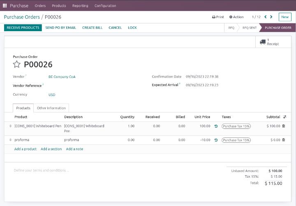
Task: Click the Vendor Reference field
Action: (95, 86)
